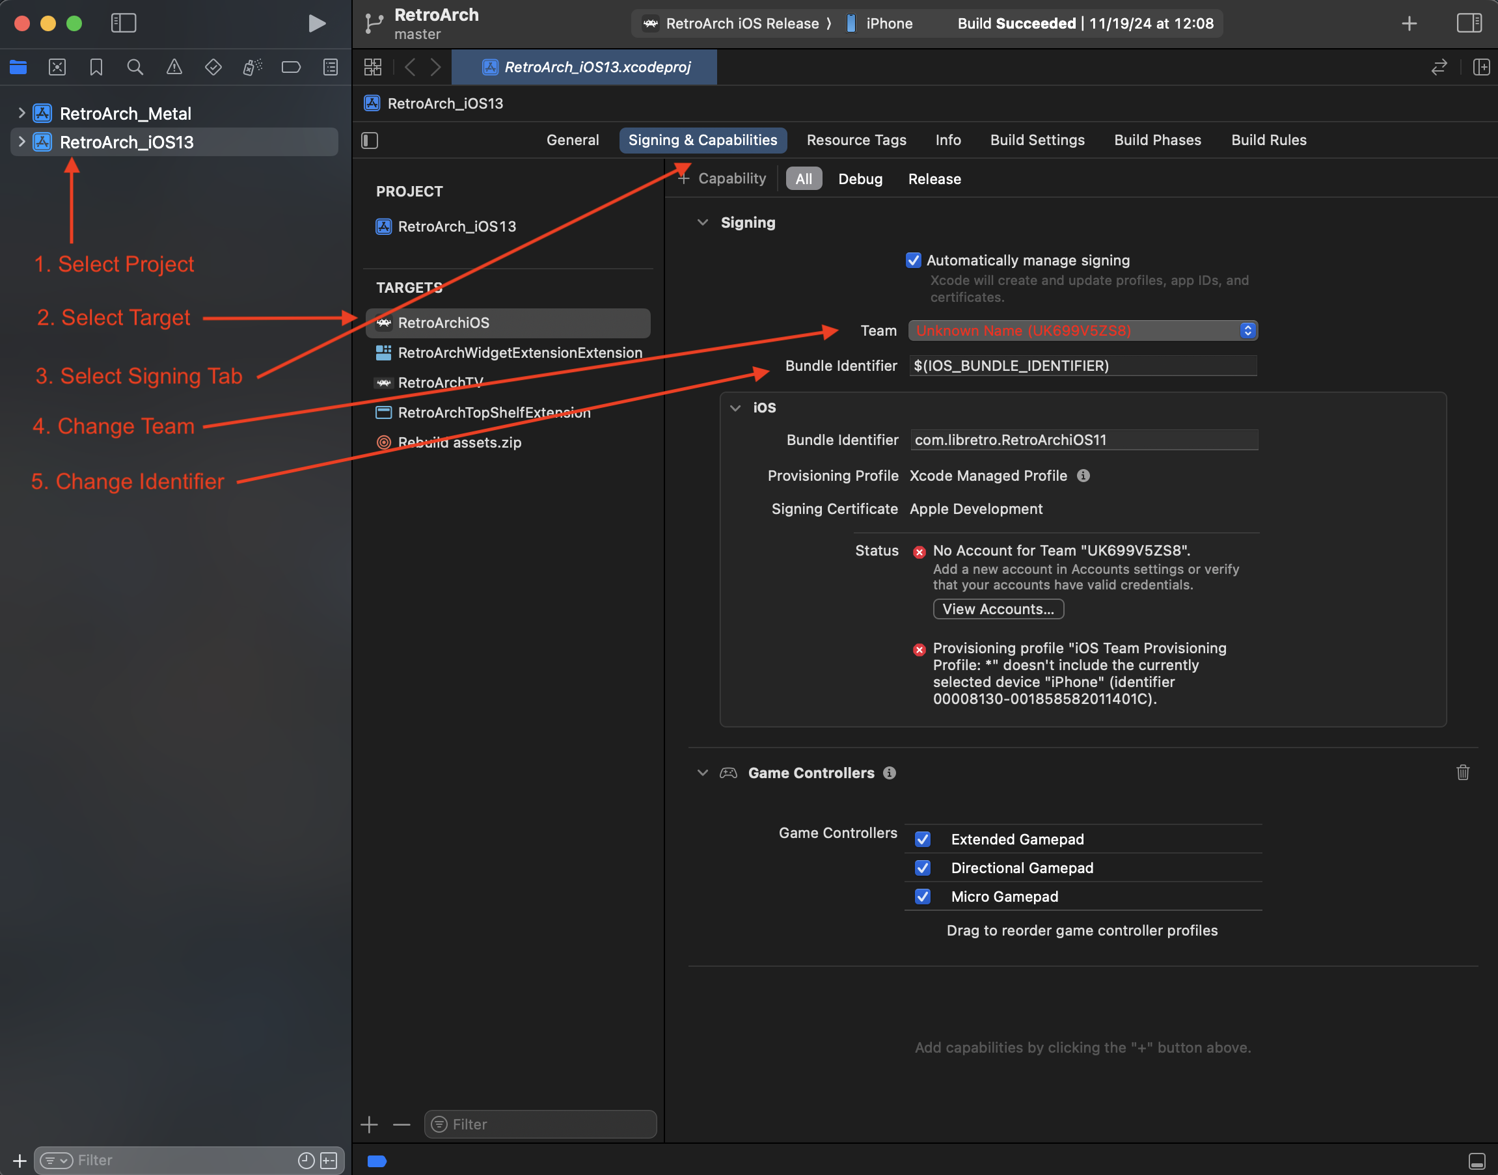1498x1175 pixels.
Task: Toggle the Directional Gamepad checkbox
Action: tap(923, 868)
